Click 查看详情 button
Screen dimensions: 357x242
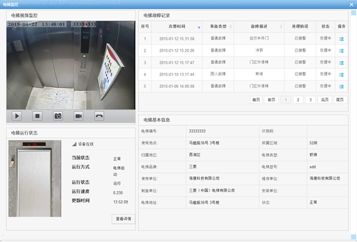point(123,219)
